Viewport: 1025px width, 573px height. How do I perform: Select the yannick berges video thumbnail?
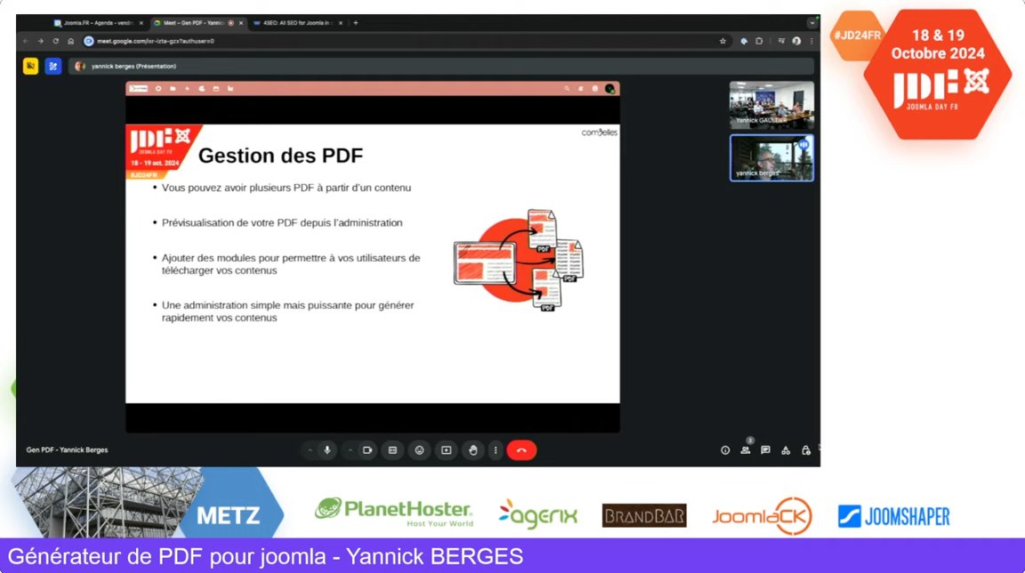(771, 157)
